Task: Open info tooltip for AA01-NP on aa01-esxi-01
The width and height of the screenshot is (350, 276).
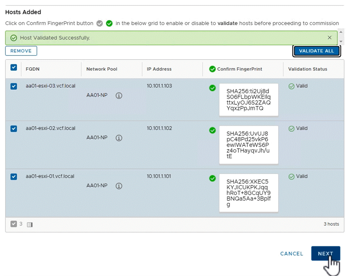Action: coord(119,186)
